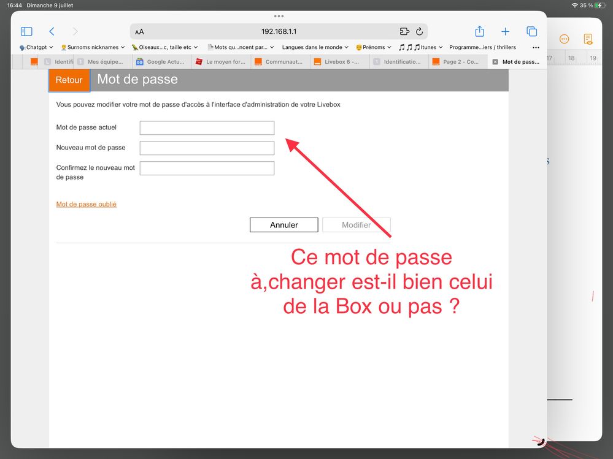
Task: Click the orange Retour button
Action: (x=69, y=80)
